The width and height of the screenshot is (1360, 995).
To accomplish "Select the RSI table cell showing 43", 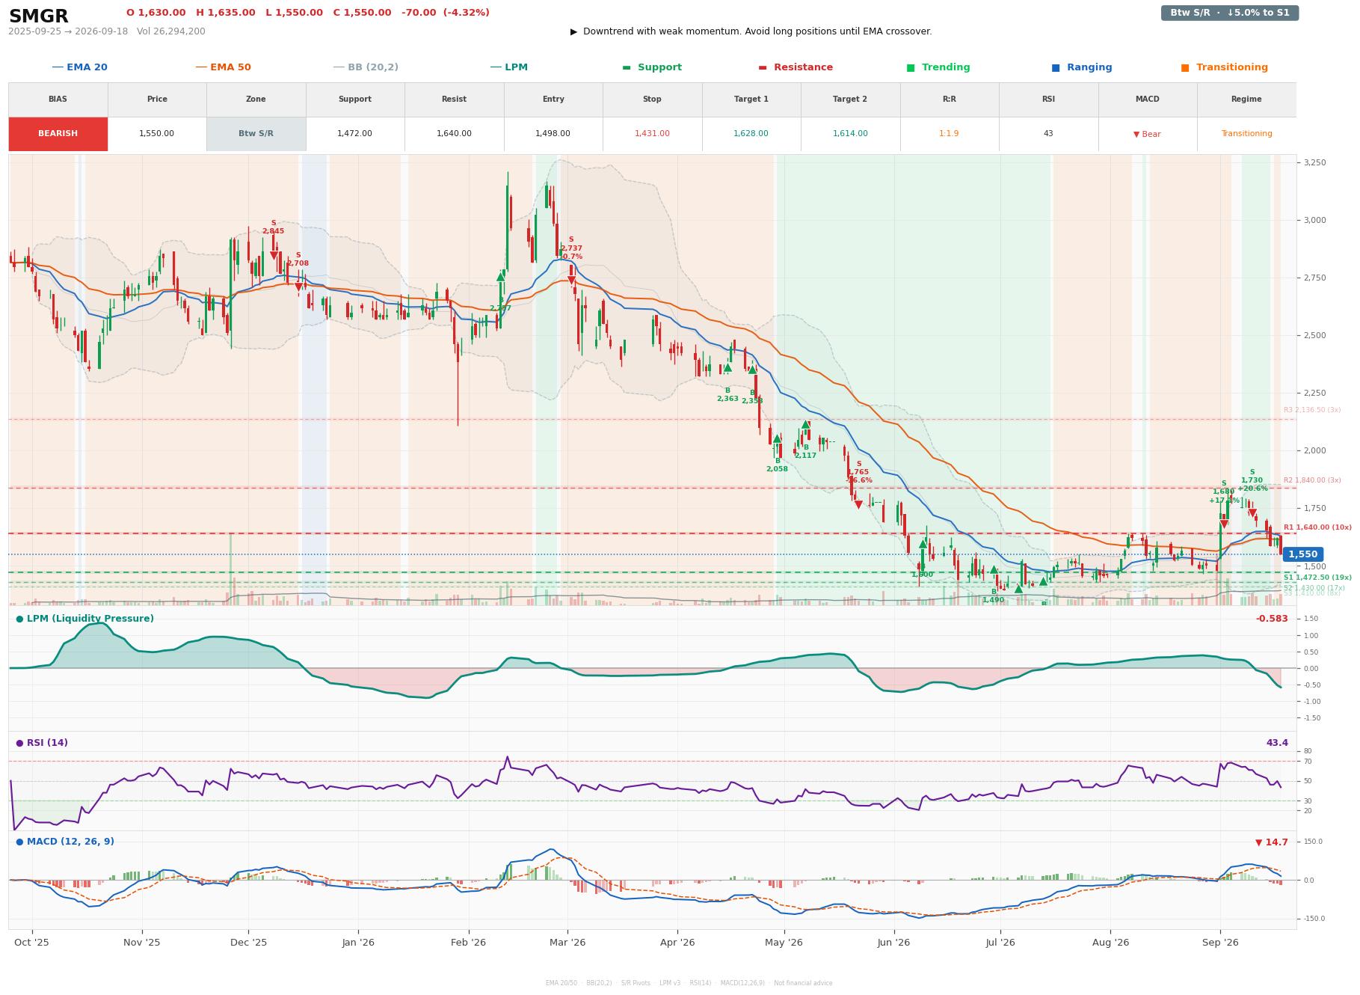I will (x=1048, y=134).
